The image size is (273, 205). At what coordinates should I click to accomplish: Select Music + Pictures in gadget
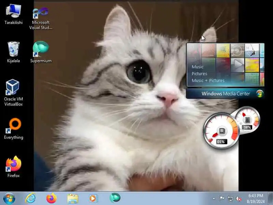pyautogui.click(x=208, y=81)
